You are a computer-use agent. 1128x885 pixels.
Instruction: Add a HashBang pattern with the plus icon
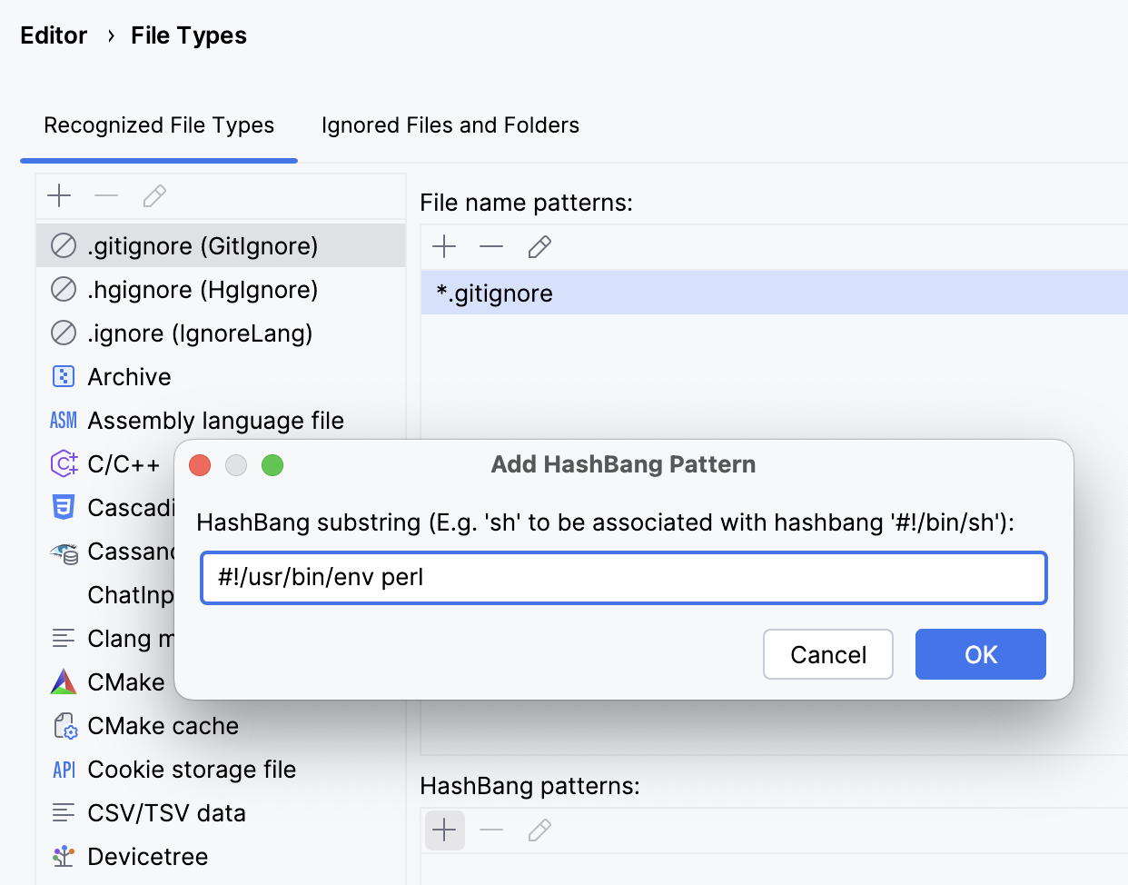pos(444,830)
